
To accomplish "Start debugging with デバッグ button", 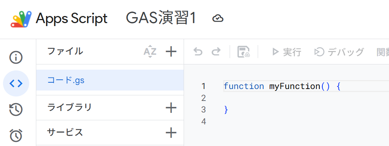I will [339, 52].
